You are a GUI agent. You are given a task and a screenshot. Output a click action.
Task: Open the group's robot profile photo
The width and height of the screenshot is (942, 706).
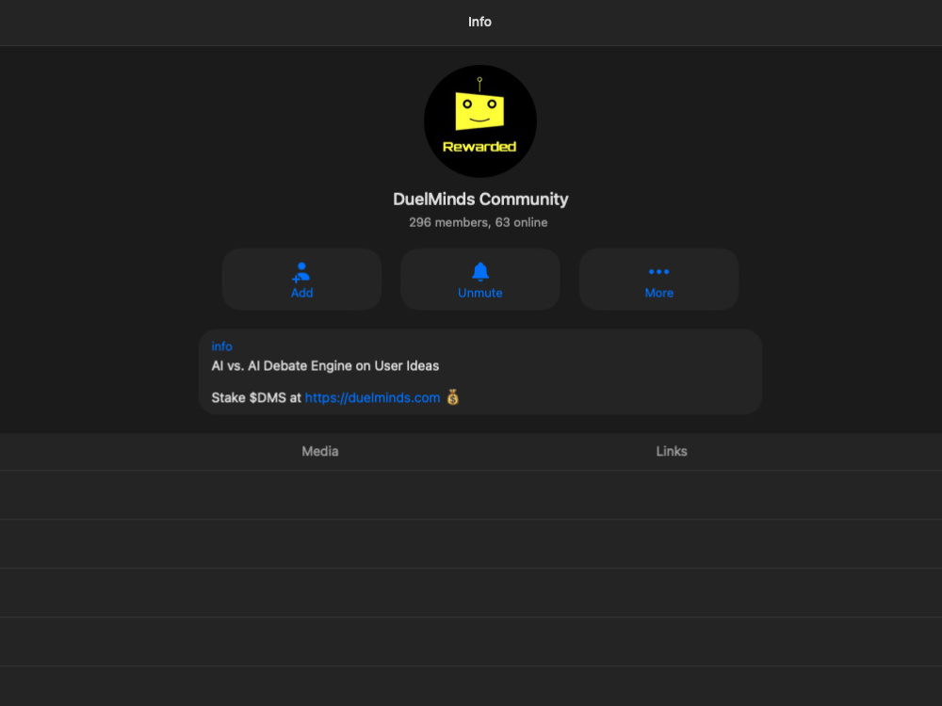pos(480,121)
